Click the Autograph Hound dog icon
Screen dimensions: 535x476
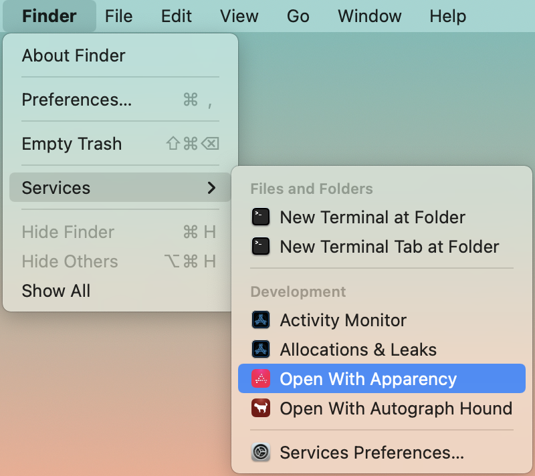[x=260, y=408]
